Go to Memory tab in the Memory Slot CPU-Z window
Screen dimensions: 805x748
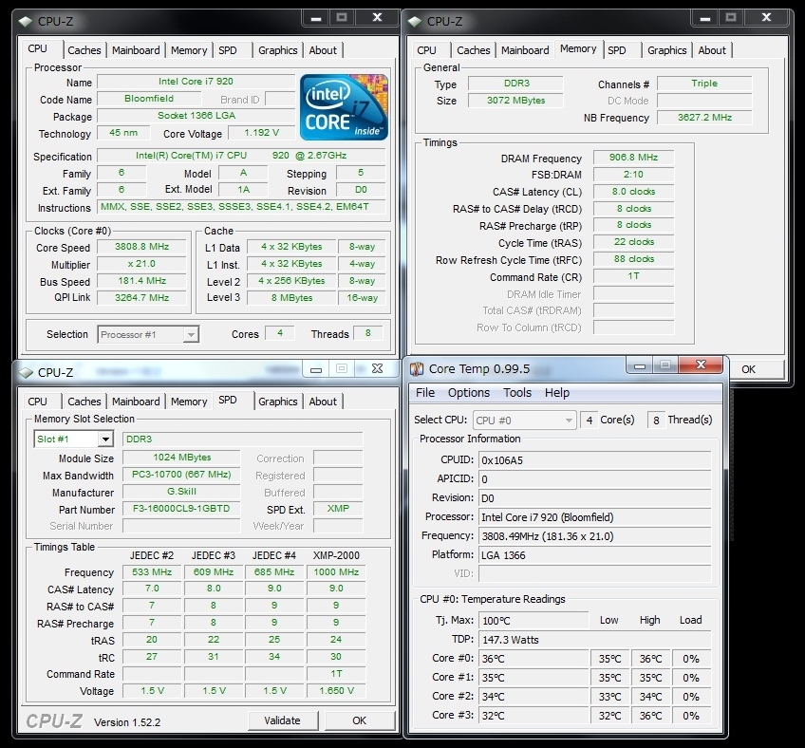point(189,402)
